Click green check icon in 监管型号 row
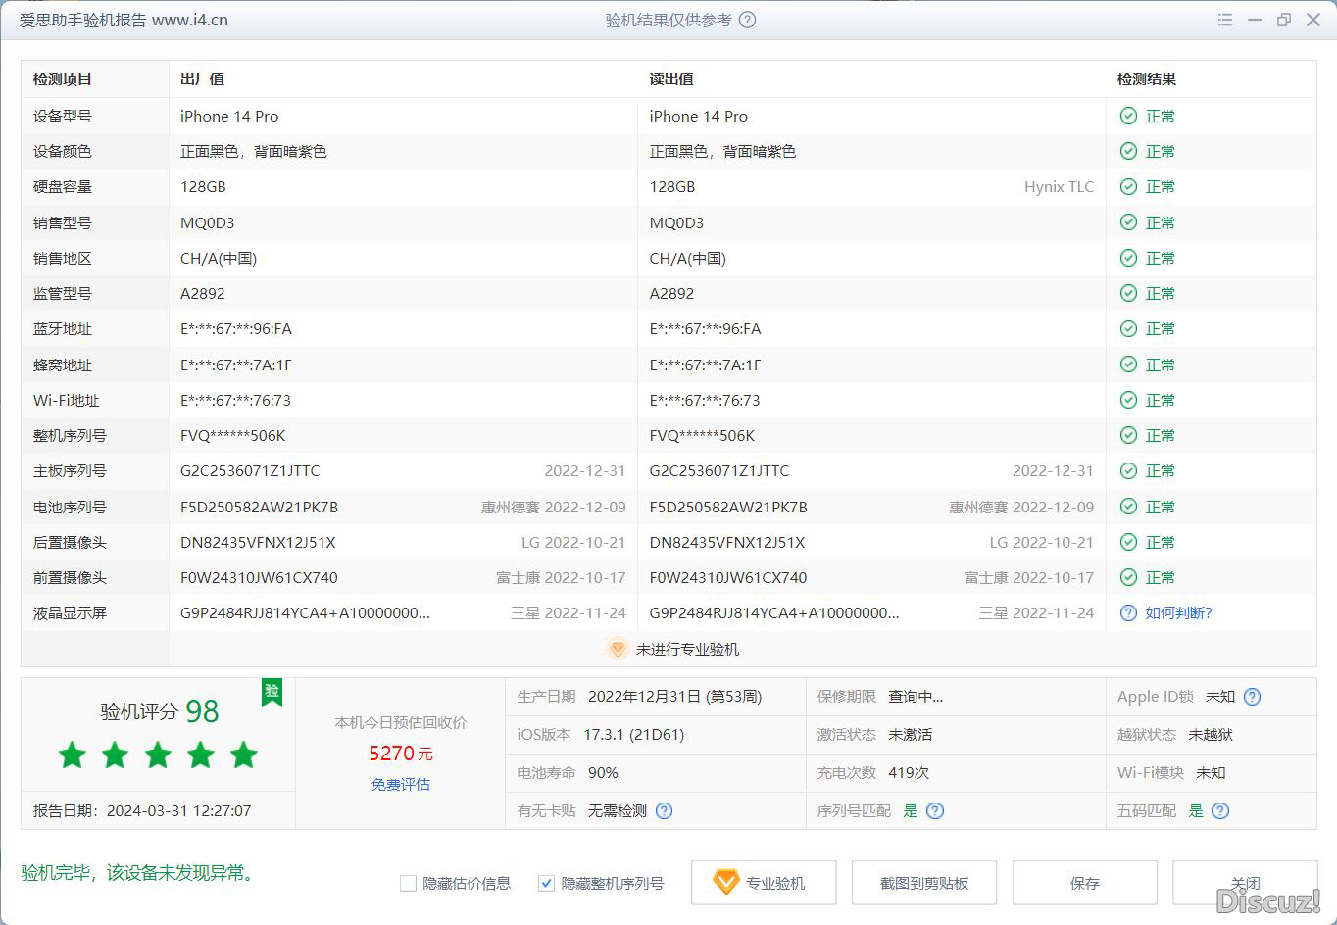 pyautogui.click(x=1128, y=293)
